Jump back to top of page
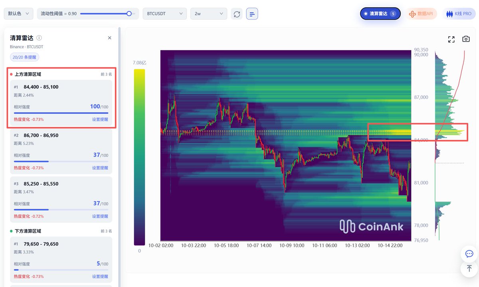This screenshot has height=287, width=479. (x=469, y=269)
